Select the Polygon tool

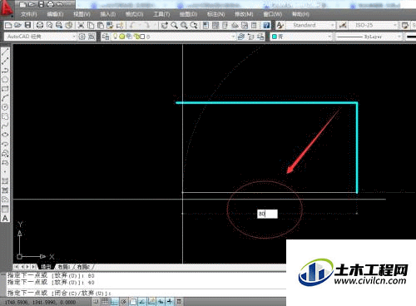(x=5, y=80)
